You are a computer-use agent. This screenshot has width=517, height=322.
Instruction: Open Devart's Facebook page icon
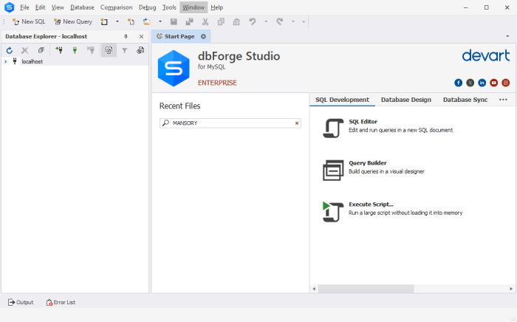tap(458, 83)
